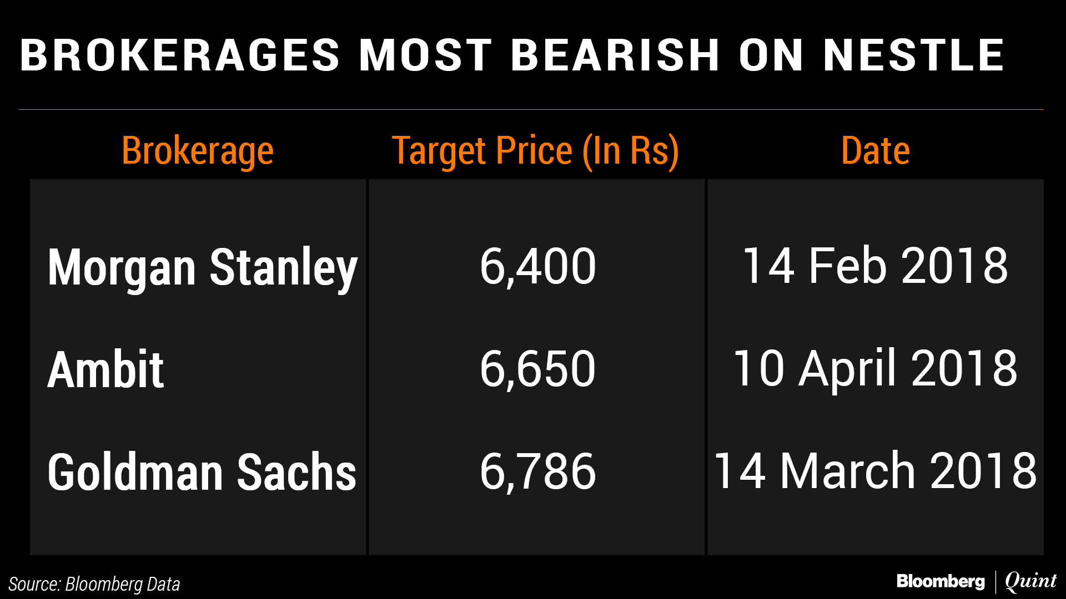
Task: Select the Target Price (In Rs) header
Action: tap(535, 151)
